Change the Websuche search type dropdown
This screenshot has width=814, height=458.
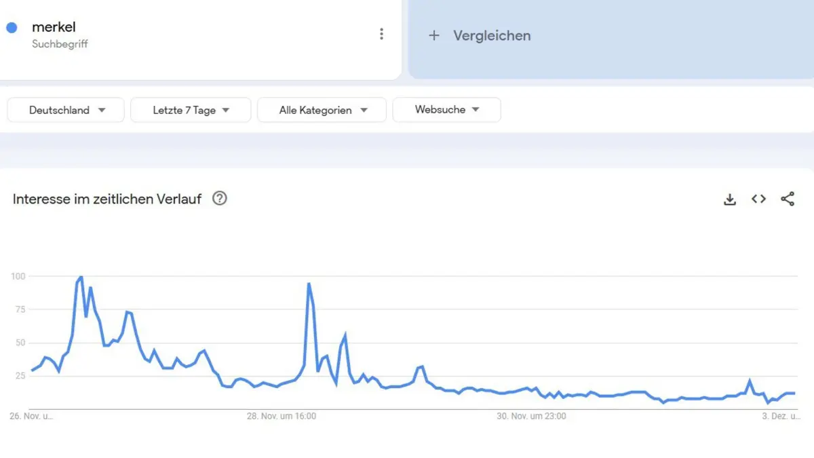447,110
